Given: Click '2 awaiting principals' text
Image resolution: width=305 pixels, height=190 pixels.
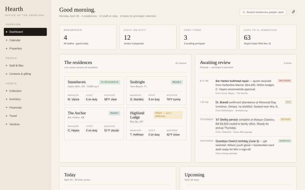Looking at the screenshot, I should (x=194, y=44).
